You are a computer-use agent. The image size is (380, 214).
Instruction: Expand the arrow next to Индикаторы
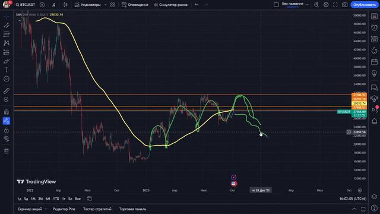pos(106,5)
